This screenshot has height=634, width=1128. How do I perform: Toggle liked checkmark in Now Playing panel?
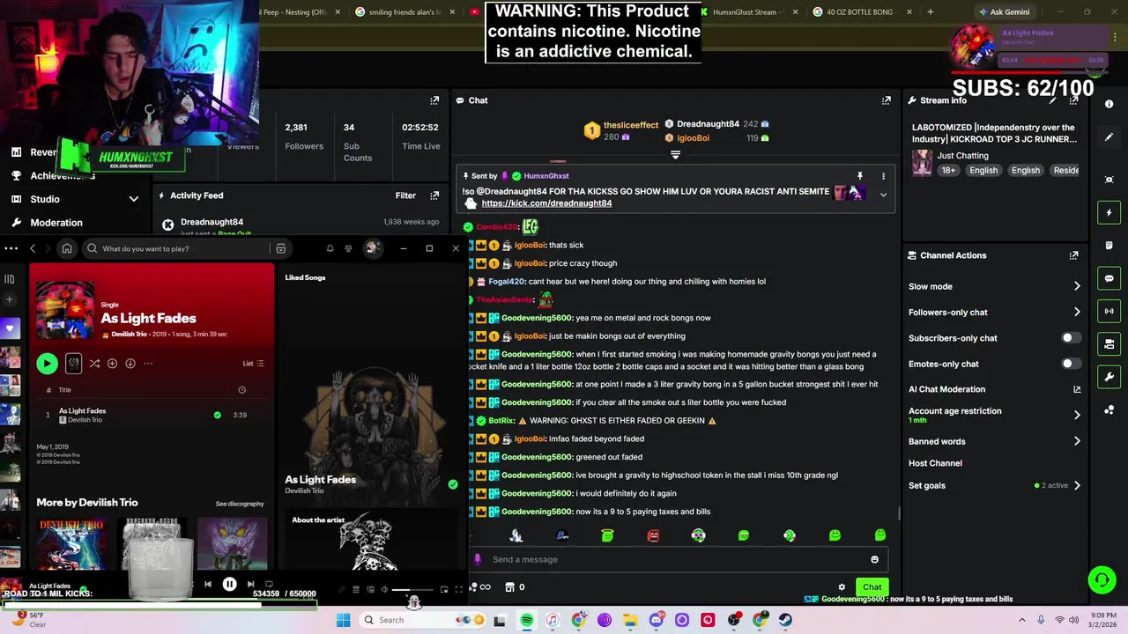pos(453,484)
